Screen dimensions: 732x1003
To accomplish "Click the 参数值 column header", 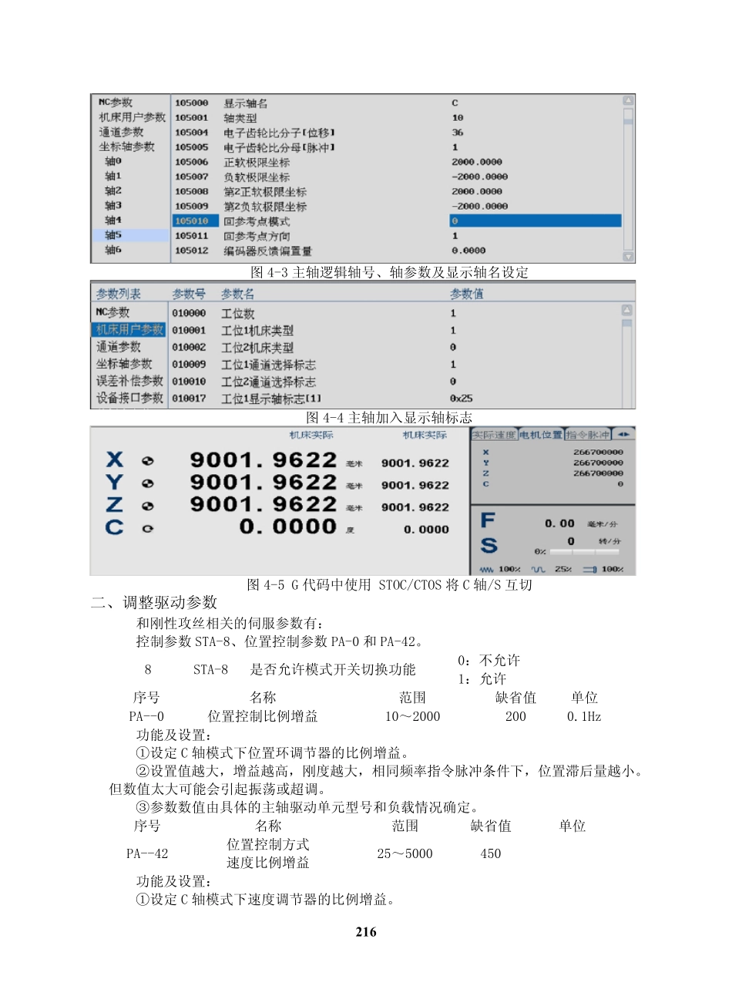I will 467,294.
